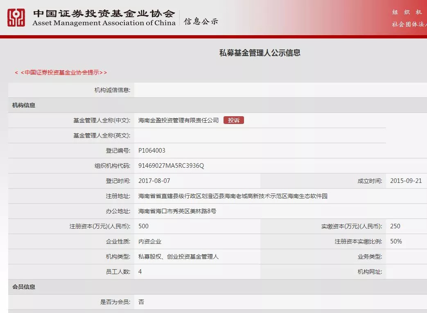Click the 登记编号 label

(x=118, y=151)
